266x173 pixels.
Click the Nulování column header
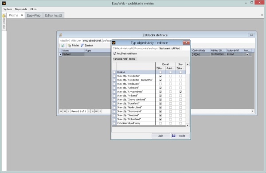(x=235, y=50)
